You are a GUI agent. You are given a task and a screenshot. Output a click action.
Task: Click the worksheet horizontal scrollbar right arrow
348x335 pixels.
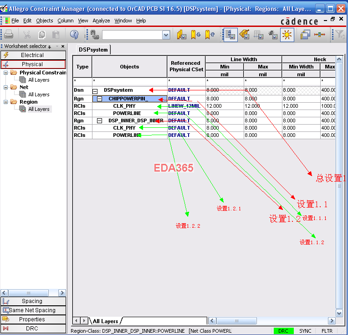(x=332, y=320)
